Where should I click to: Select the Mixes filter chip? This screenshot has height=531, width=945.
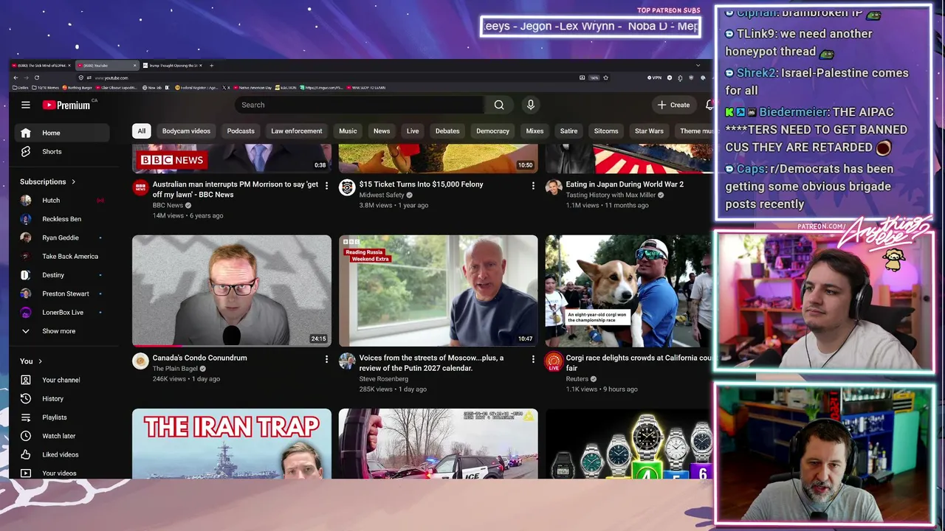[x=535, y=131]
